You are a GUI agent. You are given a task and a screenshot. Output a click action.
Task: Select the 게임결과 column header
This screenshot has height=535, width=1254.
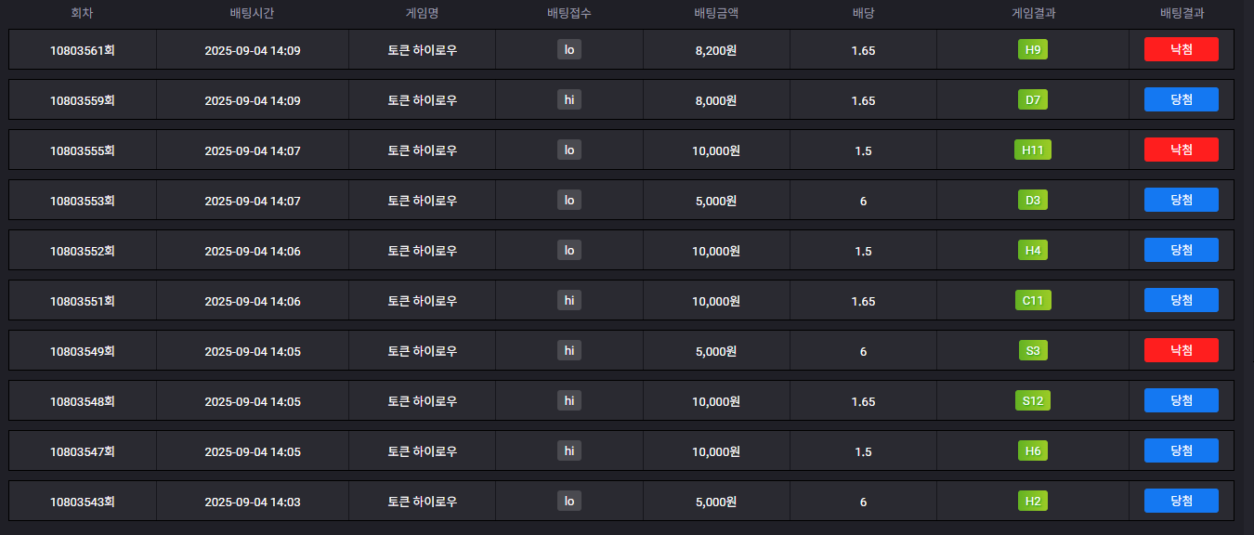(1033, 13)
